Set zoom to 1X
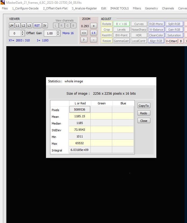 click(x=93, y=33)
